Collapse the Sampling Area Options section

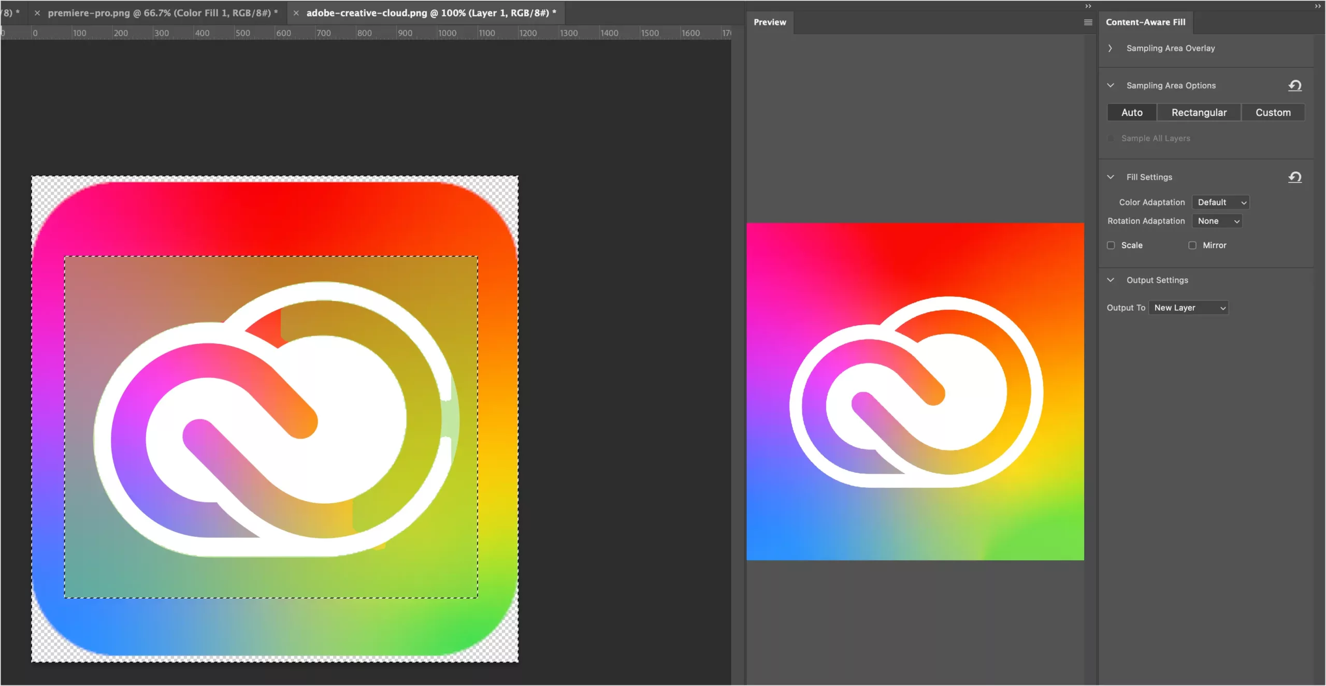click(1111, 85)
